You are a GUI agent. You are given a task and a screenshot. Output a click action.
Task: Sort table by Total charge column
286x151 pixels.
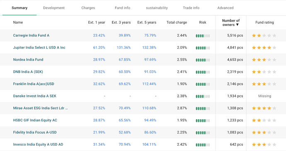(177, 22)
